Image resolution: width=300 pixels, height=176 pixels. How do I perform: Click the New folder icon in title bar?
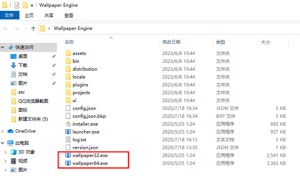[25, 6]
